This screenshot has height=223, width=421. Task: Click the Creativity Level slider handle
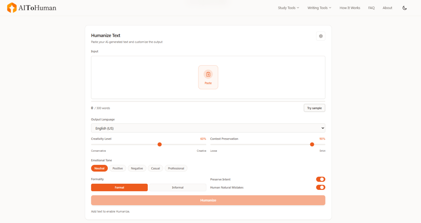159,144
